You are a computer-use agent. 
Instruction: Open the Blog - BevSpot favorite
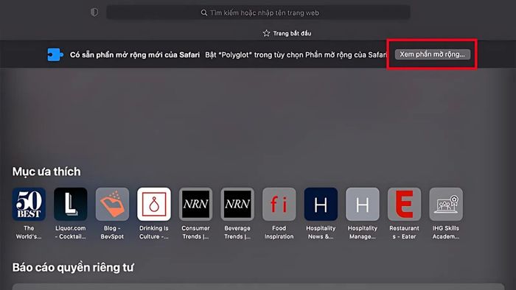point(112,204)
